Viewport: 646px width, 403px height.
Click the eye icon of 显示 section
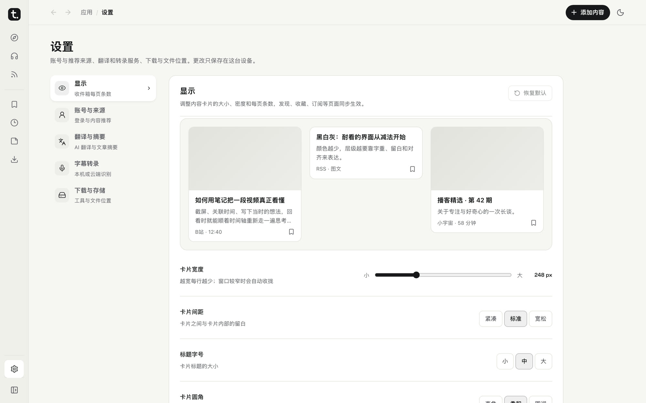coord(62,88)
